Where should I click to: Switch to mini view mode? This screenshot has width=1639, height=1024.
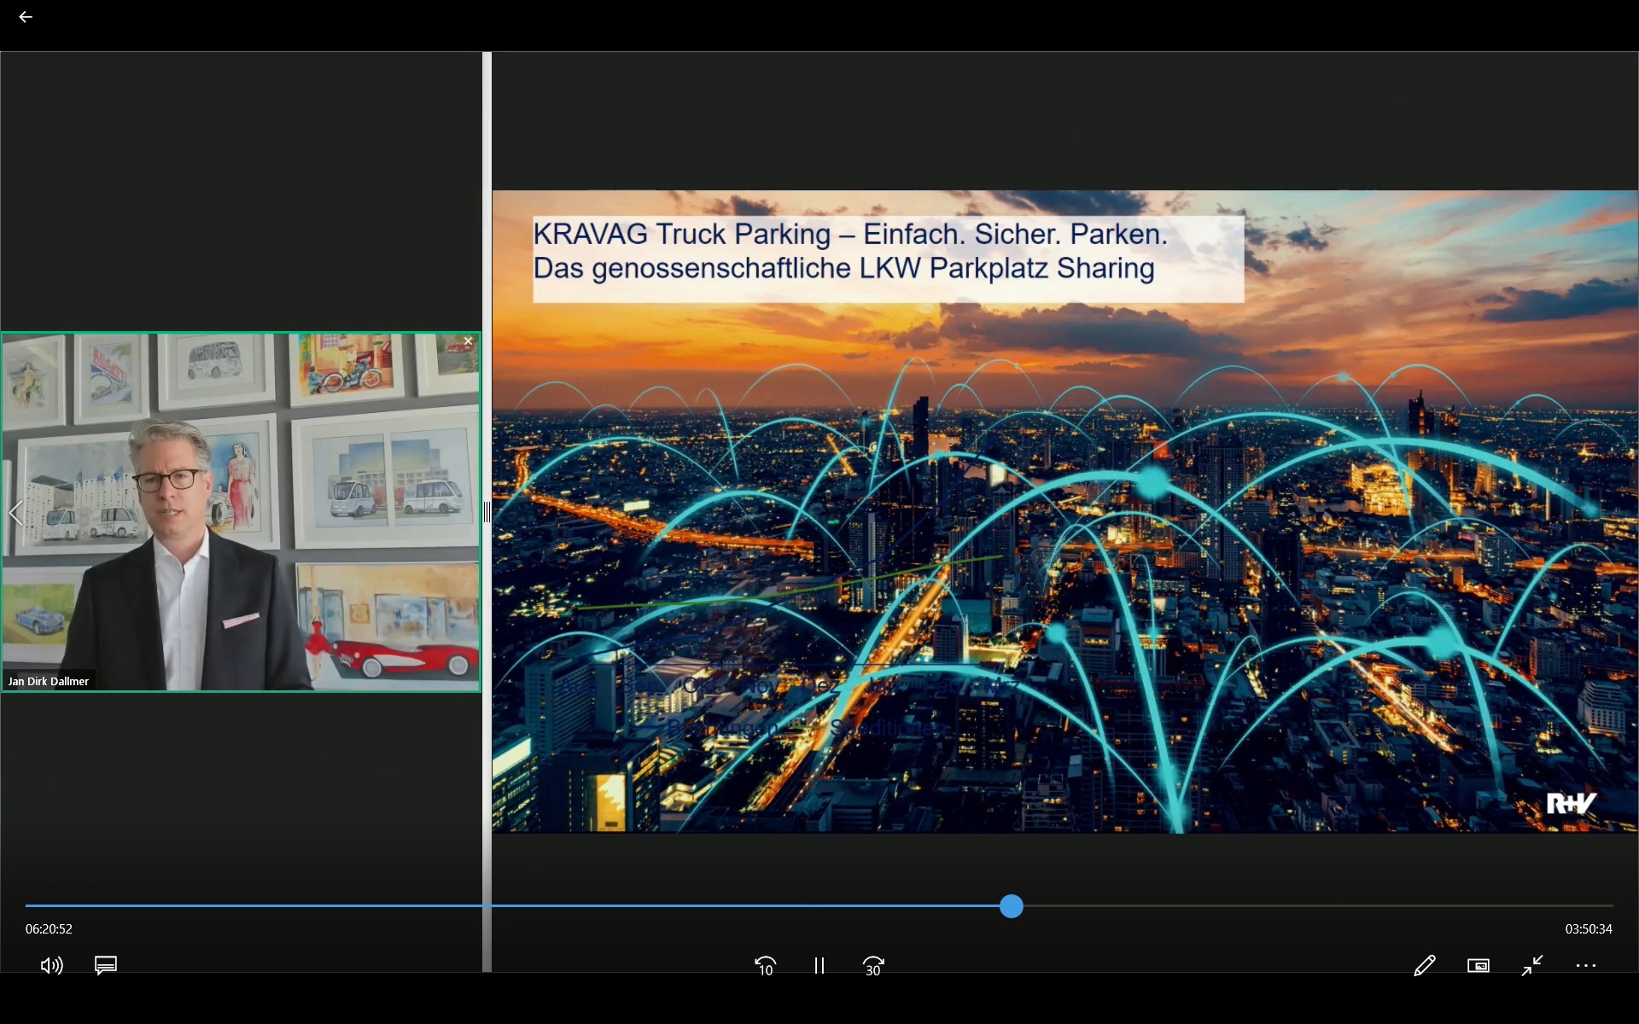[x=1479, y=965]
